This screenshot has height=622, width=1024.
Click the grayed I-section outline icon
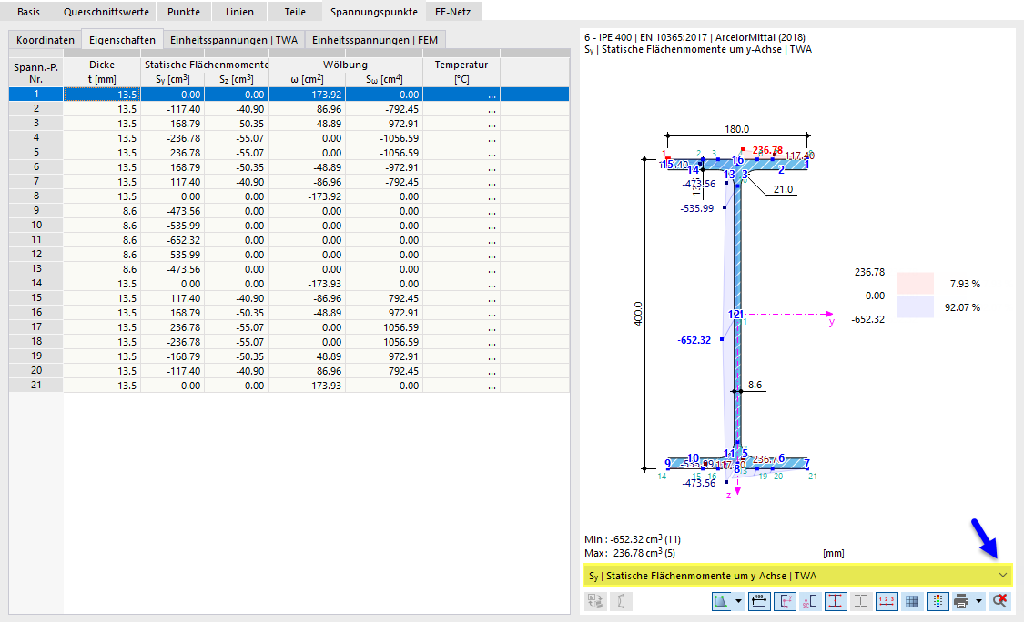point(861,601)
